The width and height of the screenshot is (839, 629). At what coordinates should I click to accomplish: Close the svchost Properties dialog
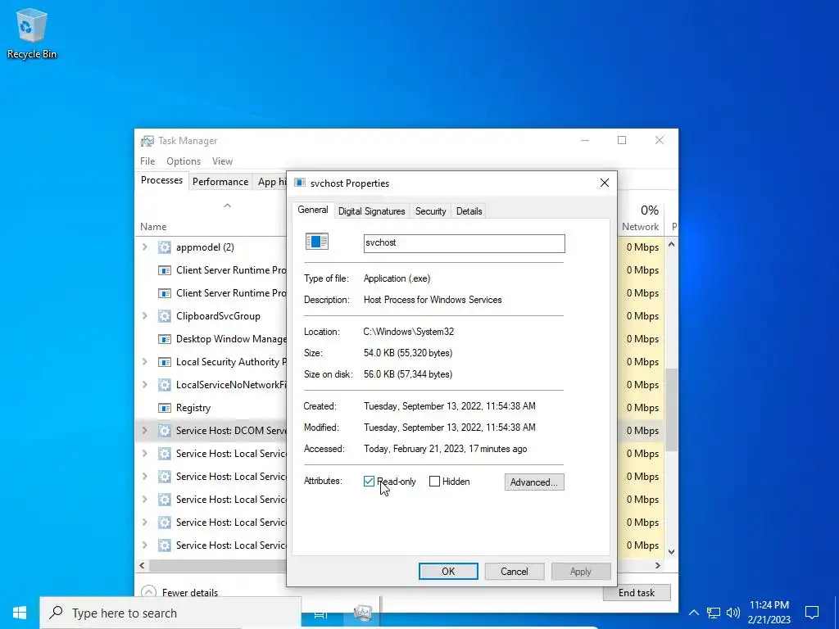tap(605, 183)
